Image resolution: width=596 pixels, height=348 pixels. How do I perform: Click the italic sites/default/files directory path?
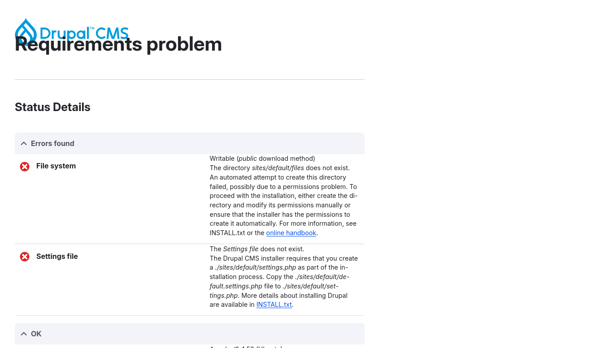tap(278, 168)
